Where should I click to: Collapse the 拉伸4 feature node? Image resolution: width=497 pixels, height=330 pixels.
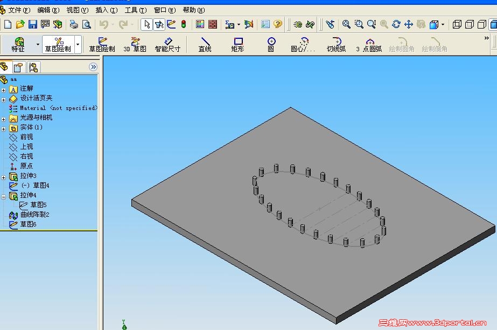[x=3, y=197]
